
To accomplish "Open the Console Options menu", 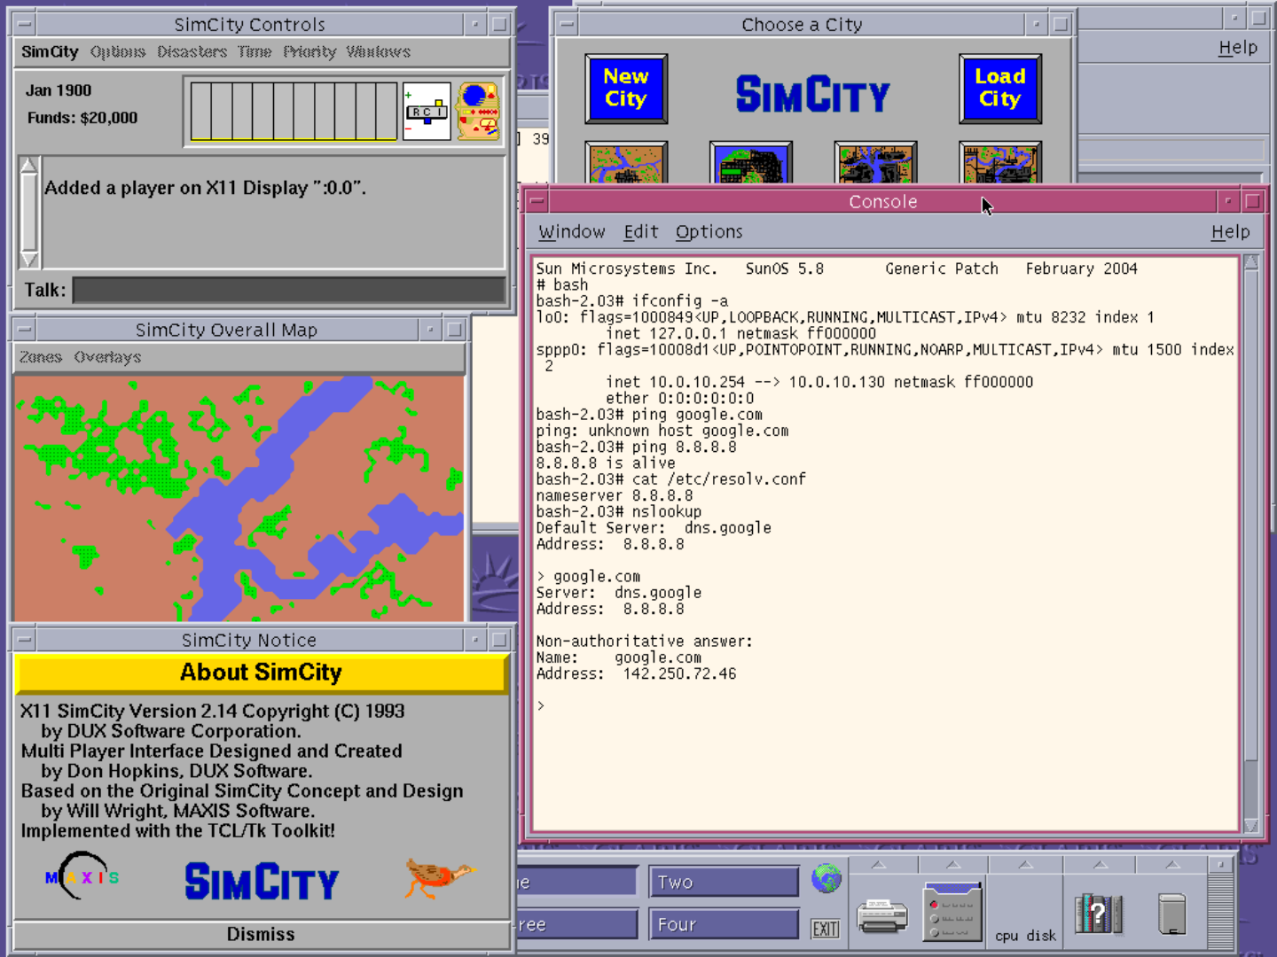I will [709, 232].
